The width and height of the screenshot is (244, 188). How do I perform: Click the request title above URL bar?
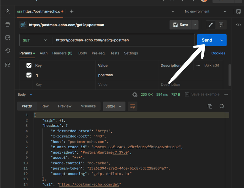pos(66,25)
